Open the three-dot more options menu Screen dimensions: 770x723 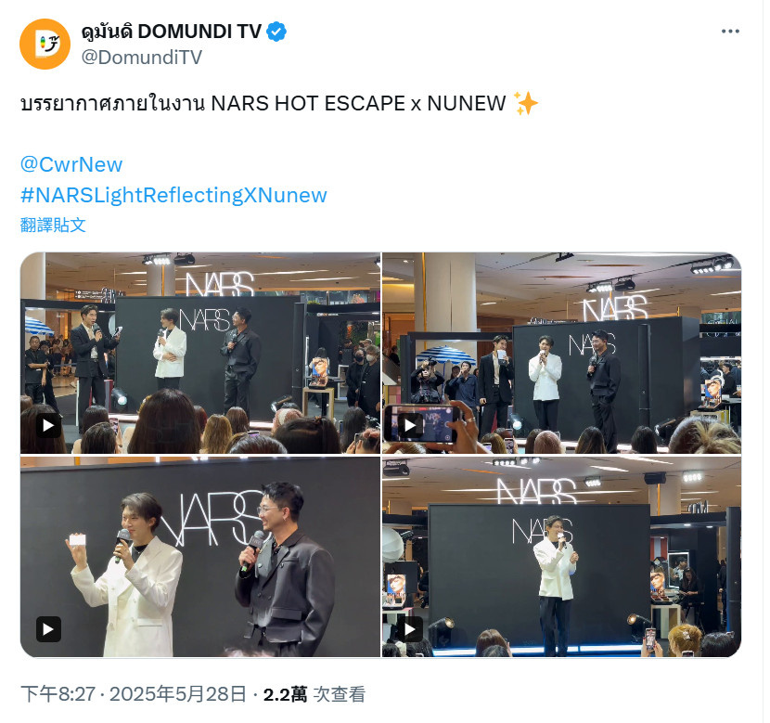point(730,32)
